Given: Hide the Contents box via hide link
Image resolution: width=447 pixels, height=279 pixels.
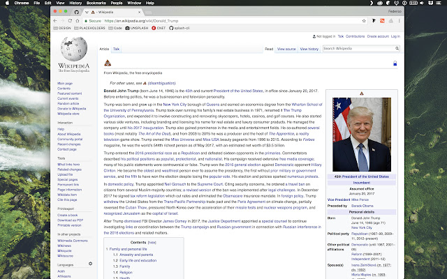Looking at the screenshot, I should [152, 243].
